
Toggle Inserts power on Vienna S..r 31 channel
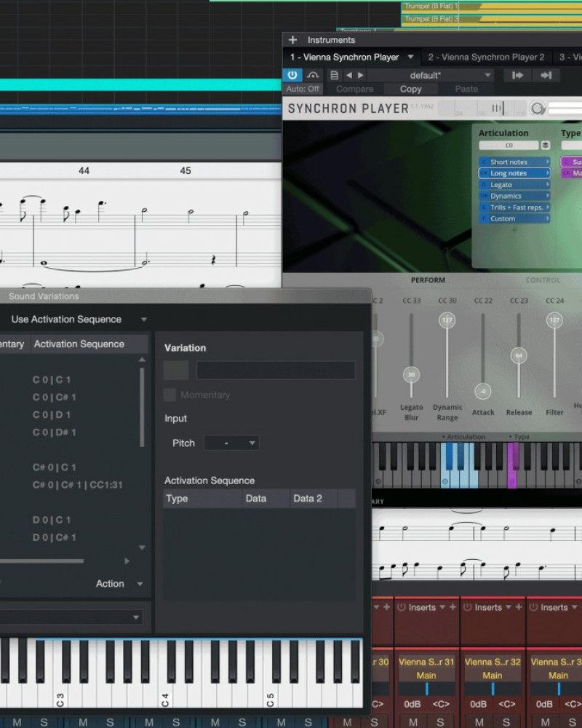402,607
